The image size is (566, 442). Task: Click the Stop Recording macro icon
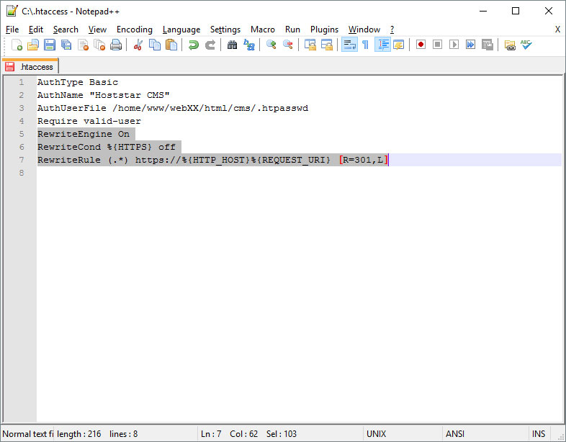[437, 45]
